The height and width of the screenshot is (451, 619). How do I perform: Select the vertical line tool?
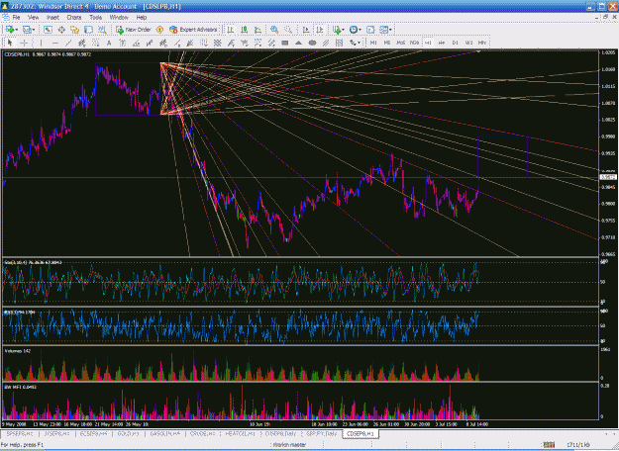[41, 43]
